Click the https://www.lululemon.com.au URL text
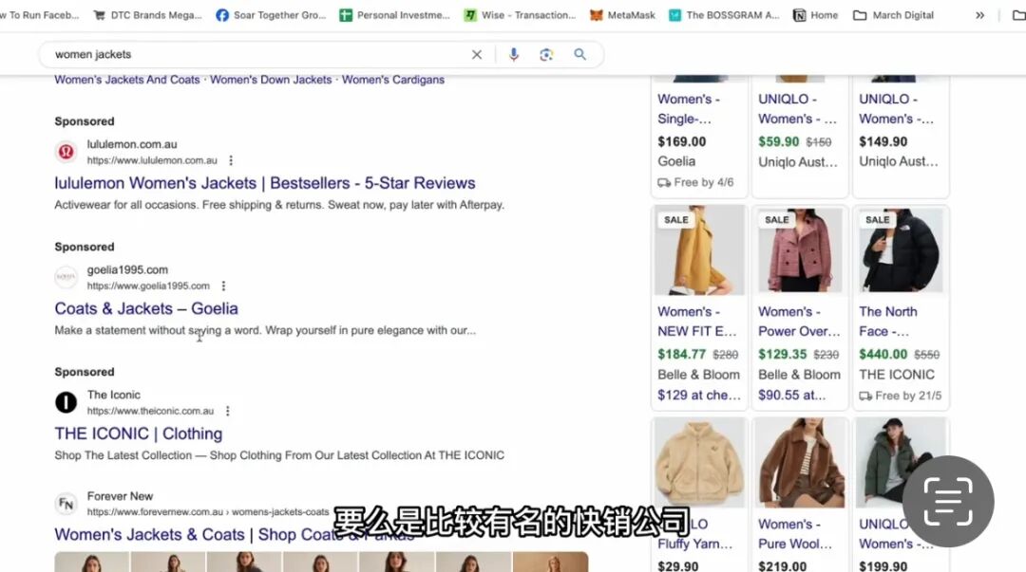Screen dimensions: 1026x572 click(x=152, y=160)
